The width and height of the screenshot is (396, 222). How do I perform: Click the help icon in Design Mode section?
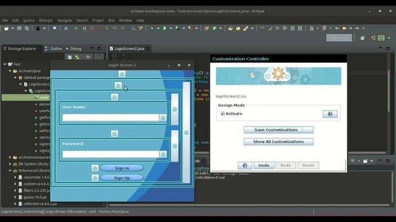[330, 114]
